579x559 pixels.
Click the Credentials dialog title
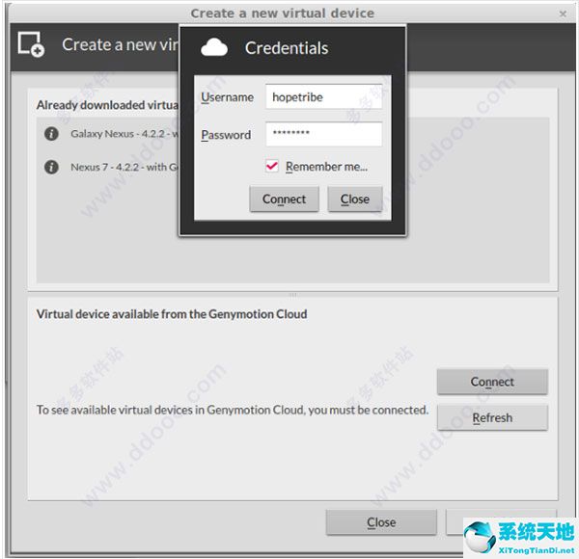coord(287,48)
